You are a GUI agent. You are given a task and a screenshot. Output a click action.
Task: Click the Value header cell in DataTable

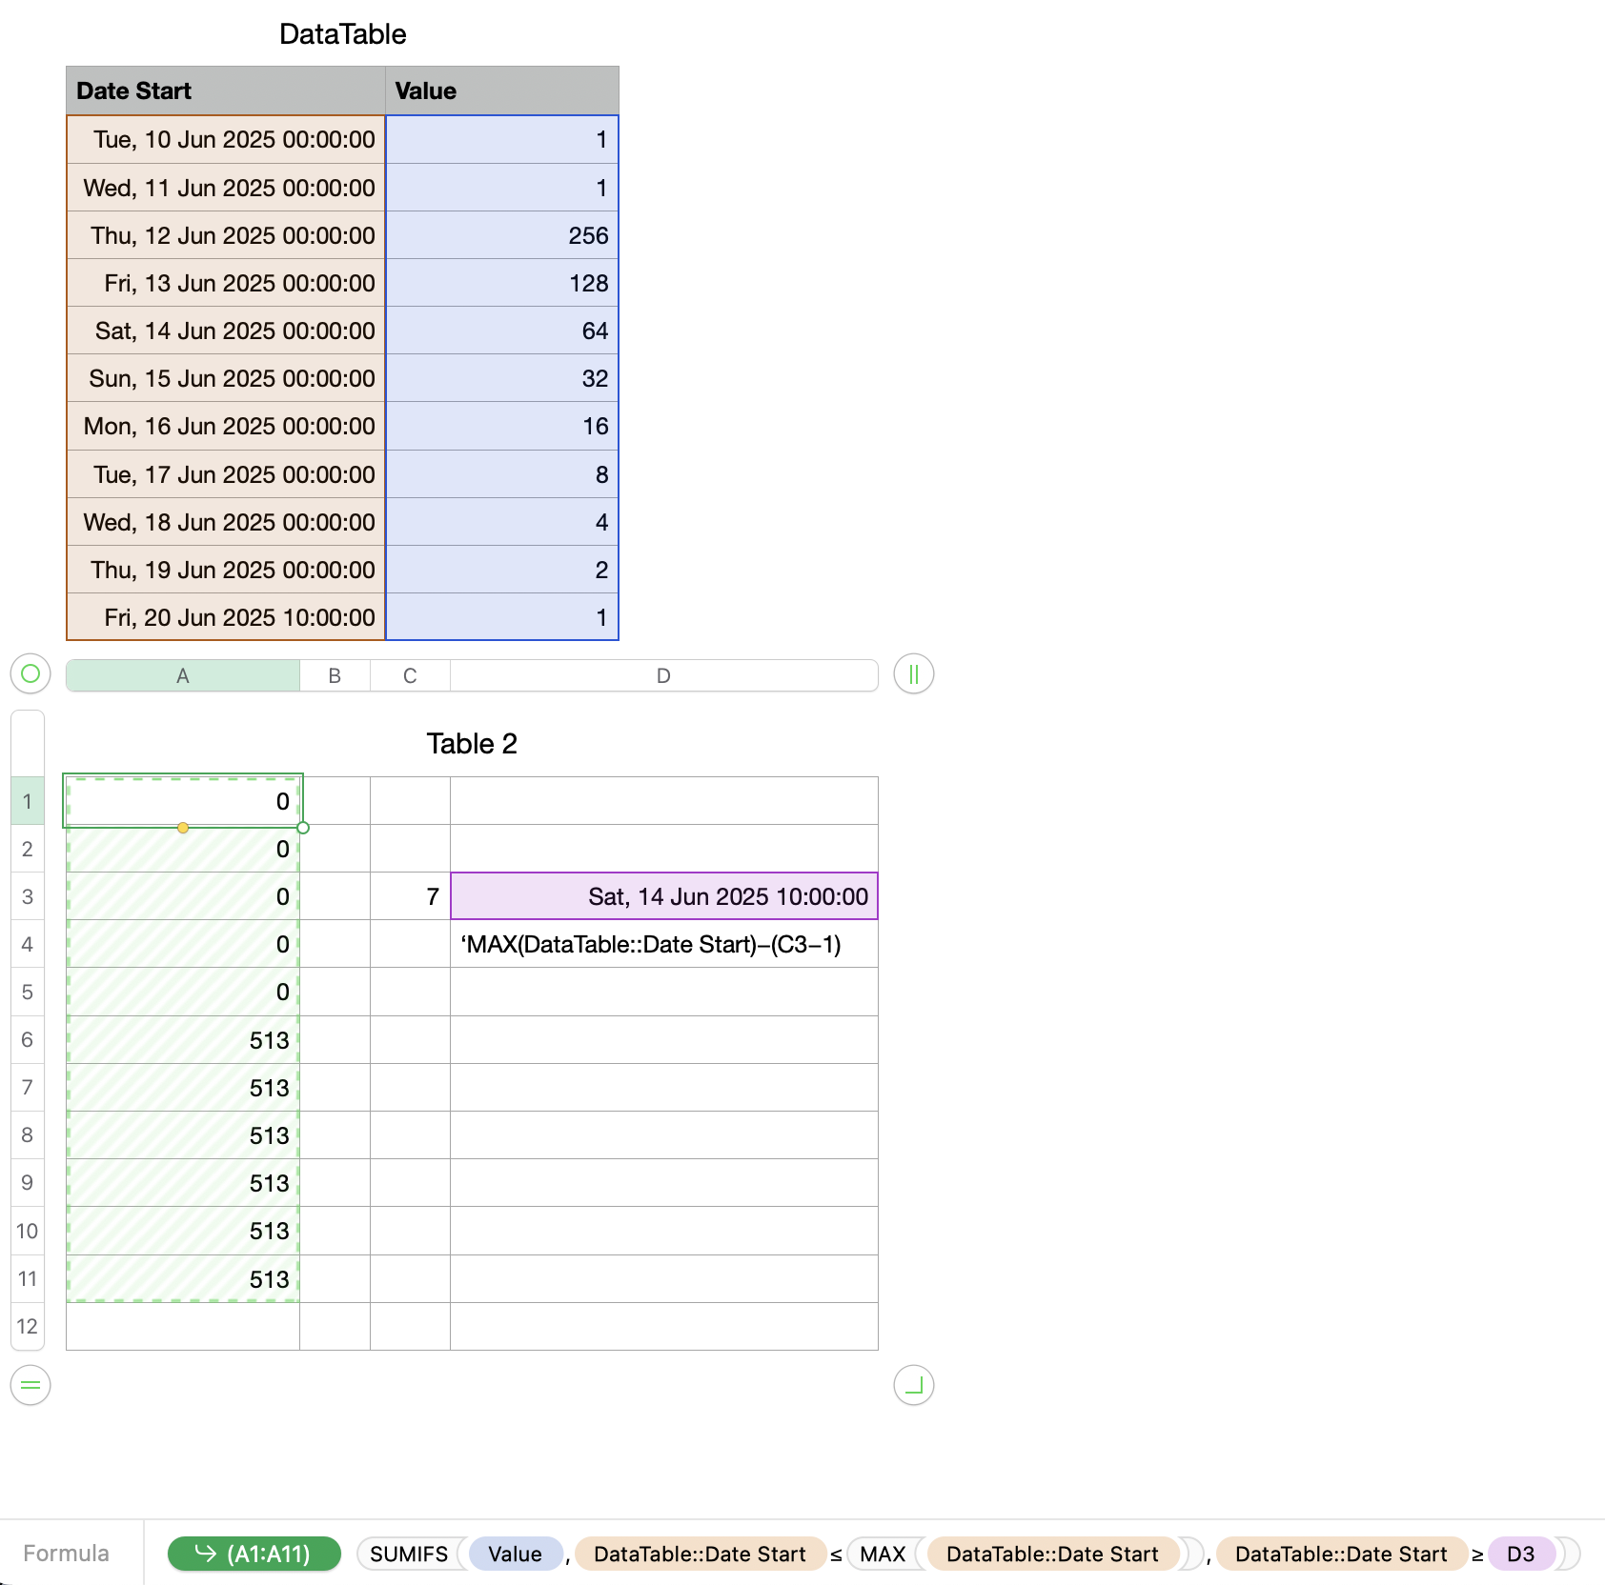[x=502, y=90]
